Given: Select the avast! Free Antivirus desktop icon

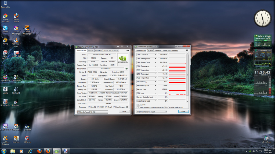Looking at the screenshot, I should [x=5, y=140].
